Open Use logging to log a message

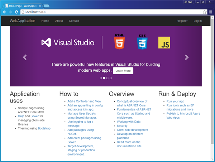(x=80, y=124)
